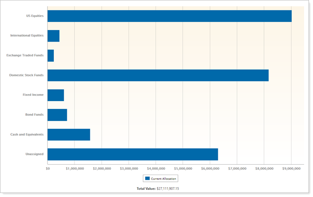The height and width of the screenshot is (197, 313).
Task: Click the $5,000,000 x-axis tick label
Action: click(x=182, y=169)
